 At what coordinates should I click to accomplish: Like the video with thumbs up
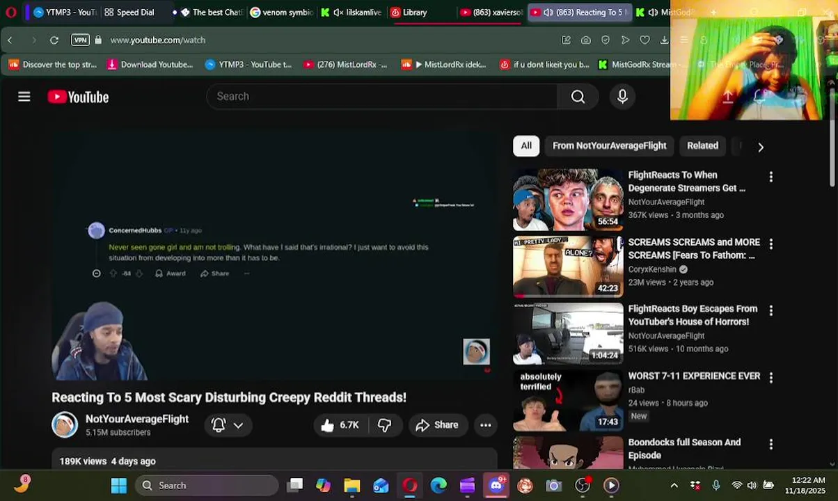(340, 425)
